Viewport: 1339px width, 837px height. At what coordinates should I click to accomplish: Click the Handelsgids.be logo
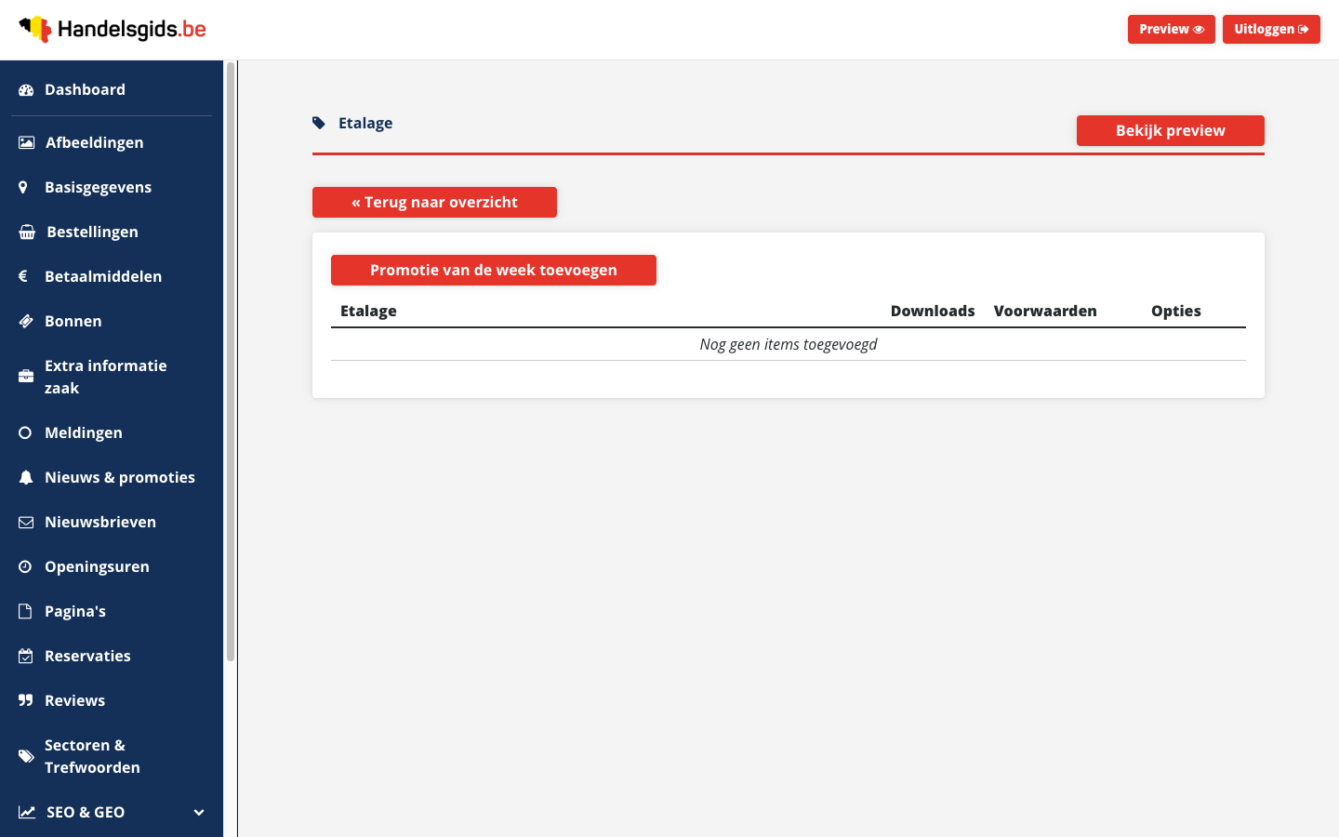(x=113, y=30)
